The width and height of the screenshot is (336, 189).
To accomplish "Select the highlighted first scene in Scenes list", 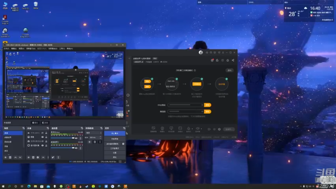I will [13, 133].
